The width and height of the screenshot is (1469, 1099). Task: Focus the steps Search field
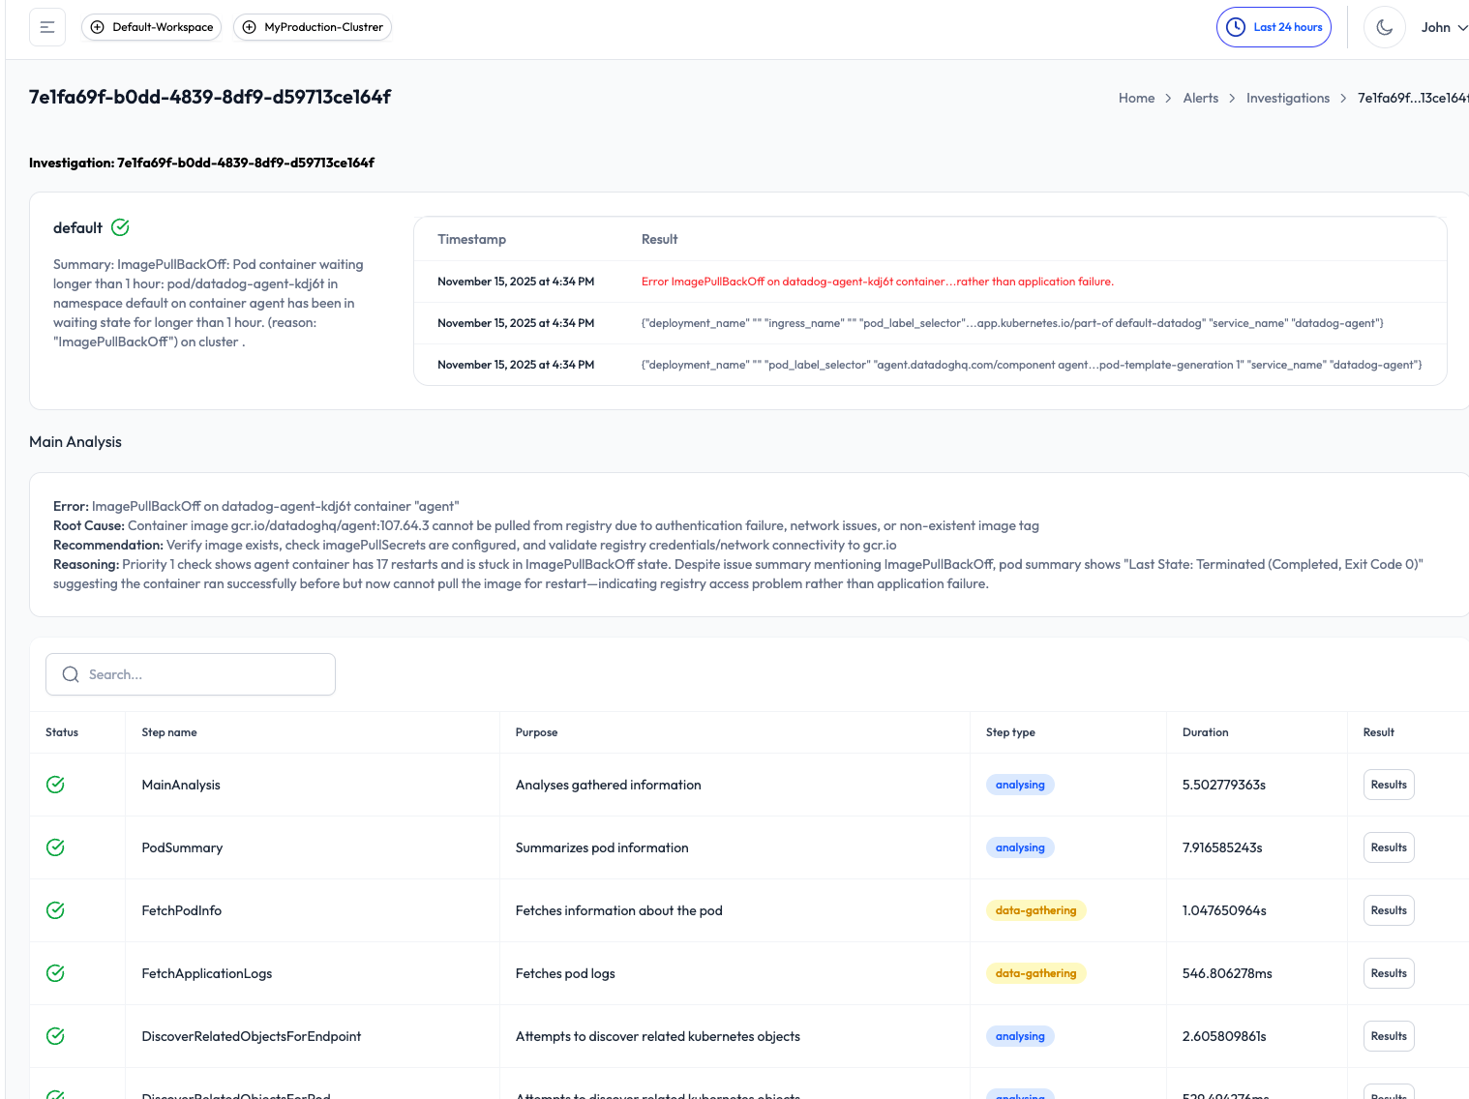203,674
